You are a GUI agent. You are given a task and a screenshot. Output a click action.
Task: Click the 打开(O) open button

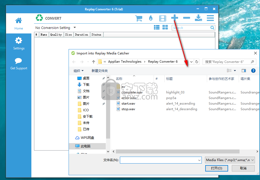(217, 168)
